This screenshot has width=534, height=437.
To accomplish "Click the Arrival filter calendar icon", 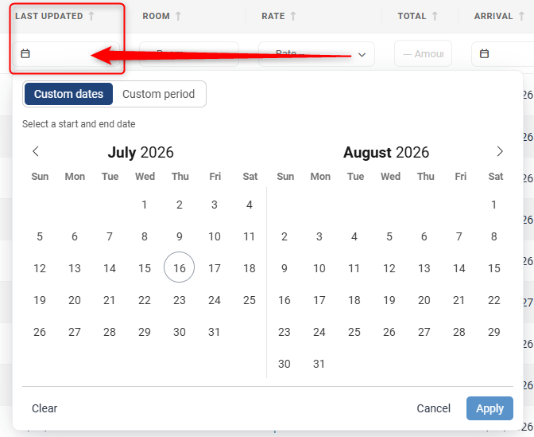I will (x=484, y=54).
